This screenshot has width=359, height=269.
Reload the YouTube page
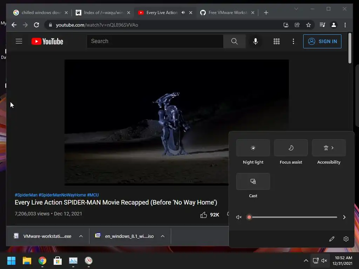pyautogui.click(x=36, y=25)
